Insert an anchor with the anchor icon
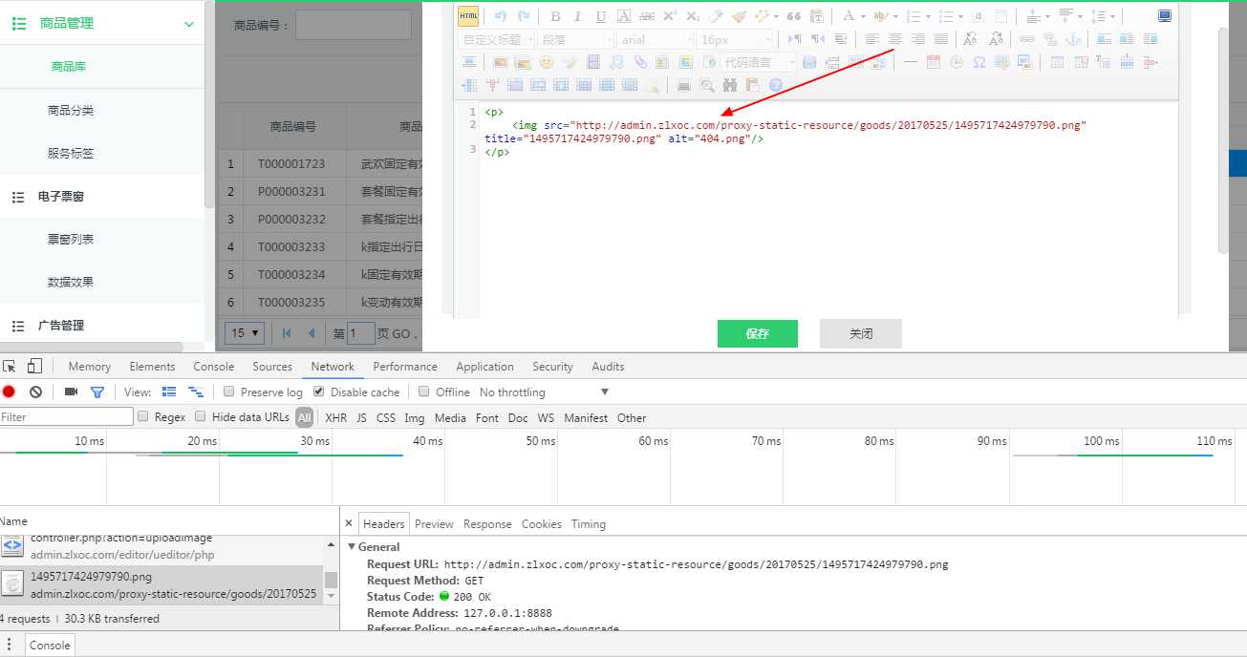The width and height of the screenshot is (1247, 657). click(1073, 39)
